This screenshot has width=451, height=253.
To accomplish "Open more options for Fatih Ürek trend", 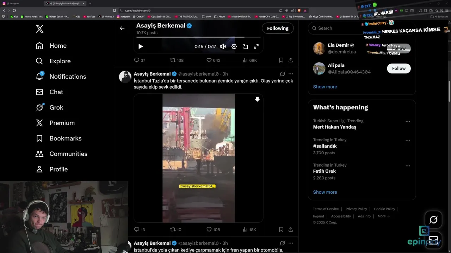I will [408, 166].
